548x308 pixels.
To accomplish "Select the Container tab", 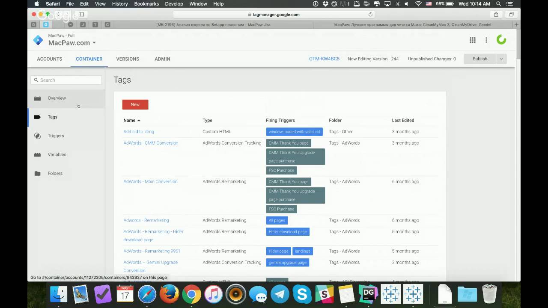I will (89, 59).
